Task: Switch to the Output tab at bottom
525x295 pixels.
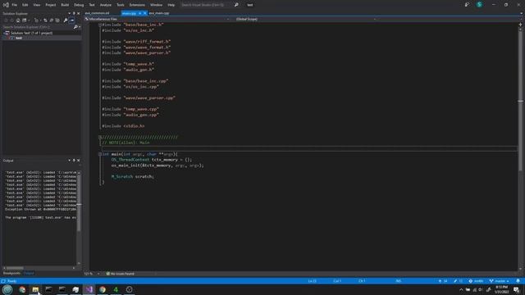Action: click(29, 273)
